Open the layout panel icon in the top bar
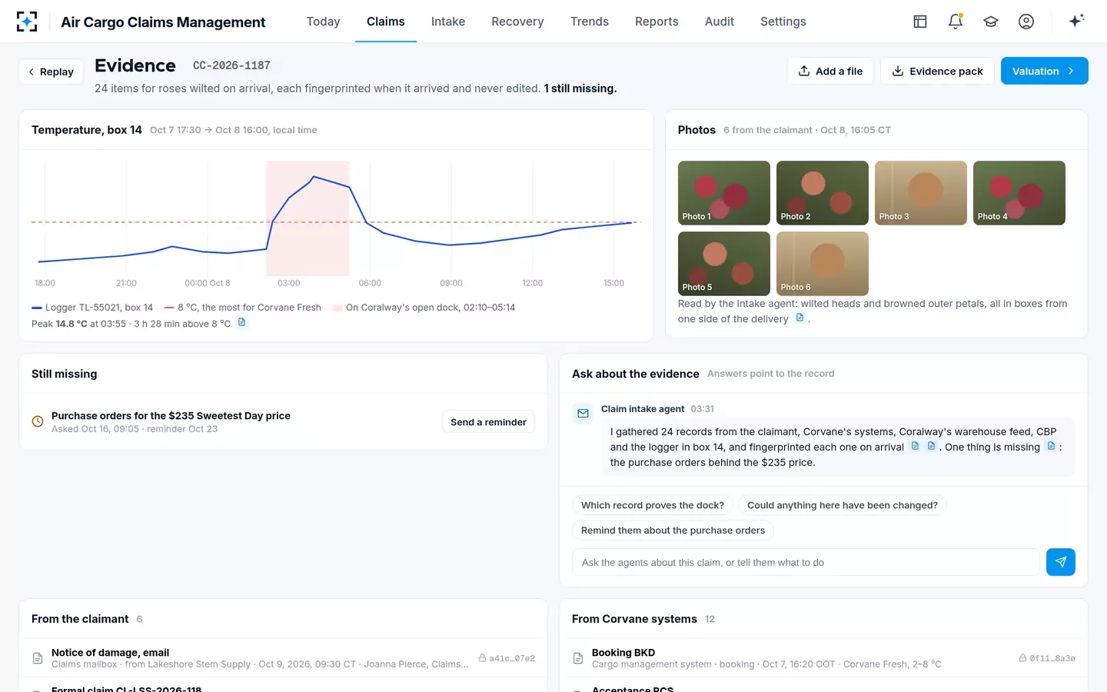 pos(920,22)
